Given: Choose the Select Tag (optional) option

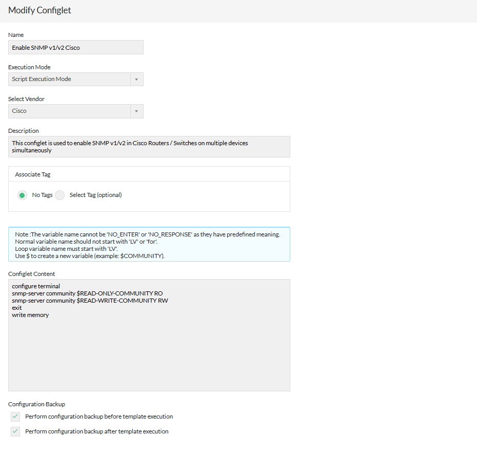Looking at the screenshot, I should click(x=59, y=195).
